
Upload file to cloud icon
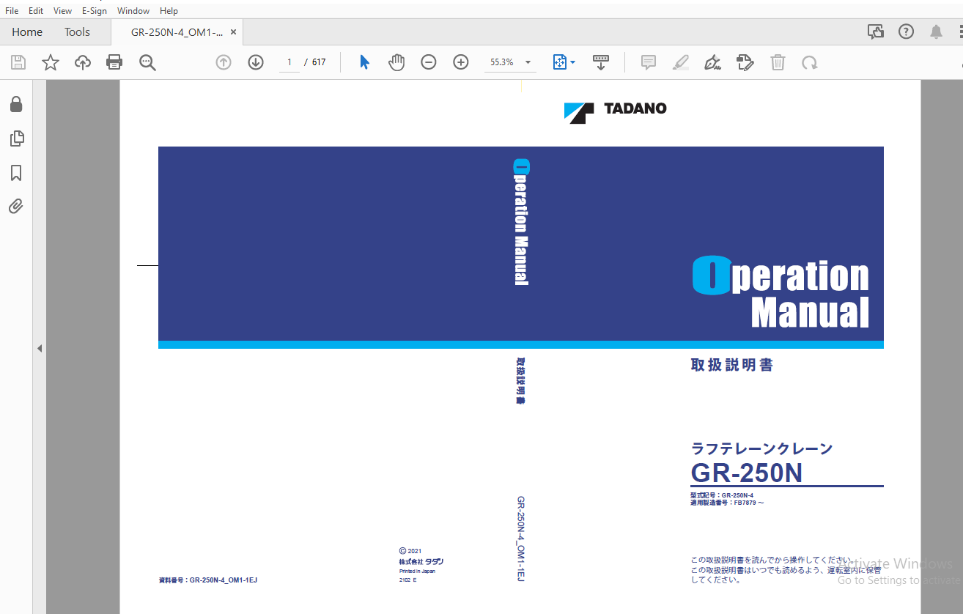point(83,62)
